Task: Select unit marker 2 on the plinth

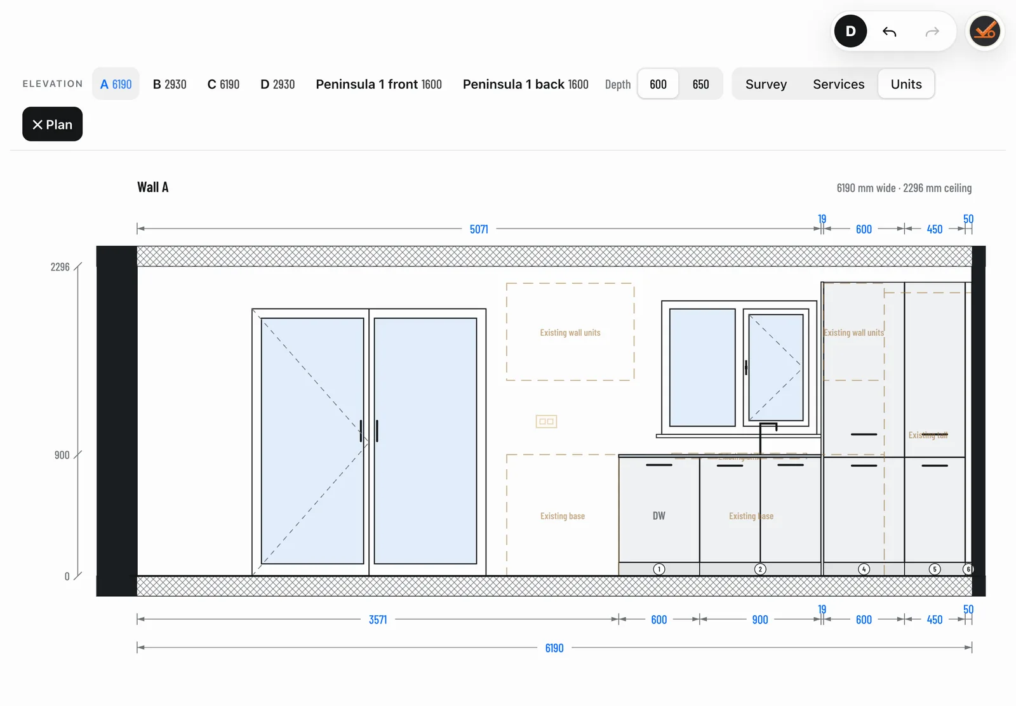Action: click(x=760, y=569)
